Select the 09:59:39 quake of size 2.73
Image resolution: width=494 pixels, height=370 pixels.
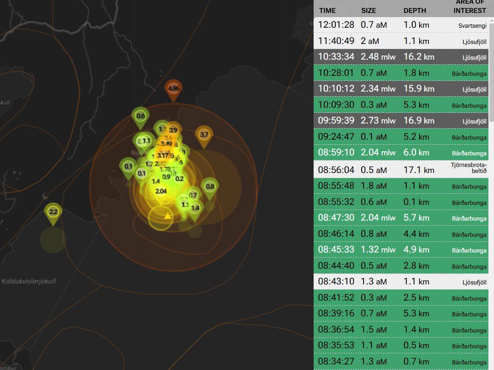(x=401, y=121)
